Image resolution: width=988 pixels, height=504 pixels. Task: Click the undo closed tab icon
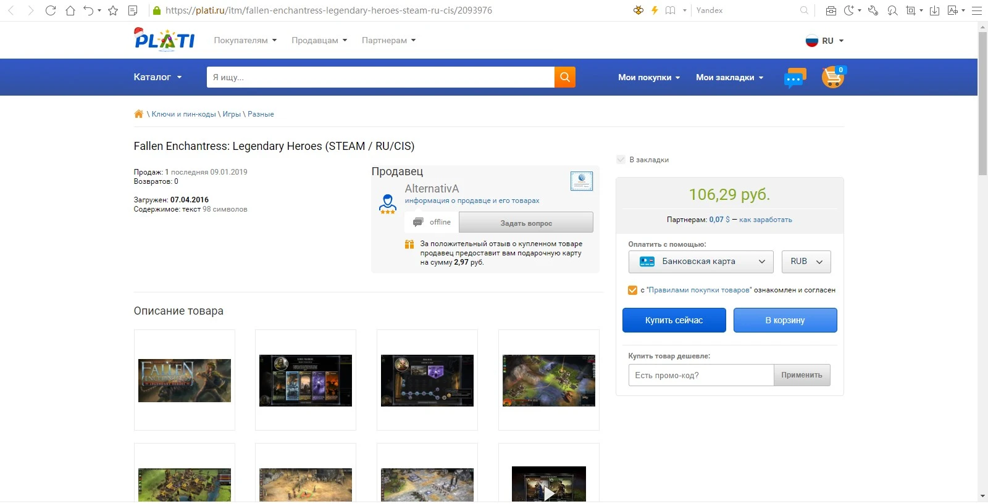[88, 10]
